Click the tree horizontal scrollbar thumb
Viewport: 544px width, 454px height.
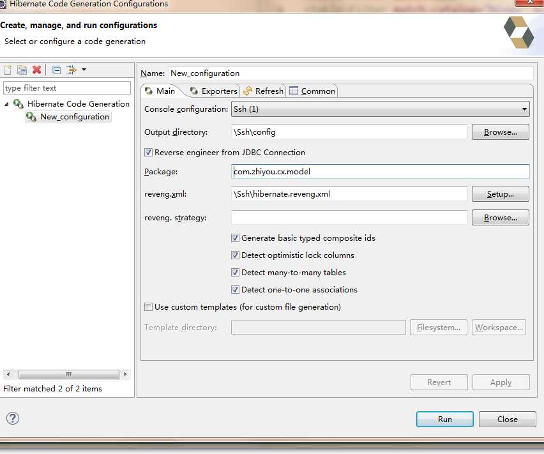pos(69,374)
